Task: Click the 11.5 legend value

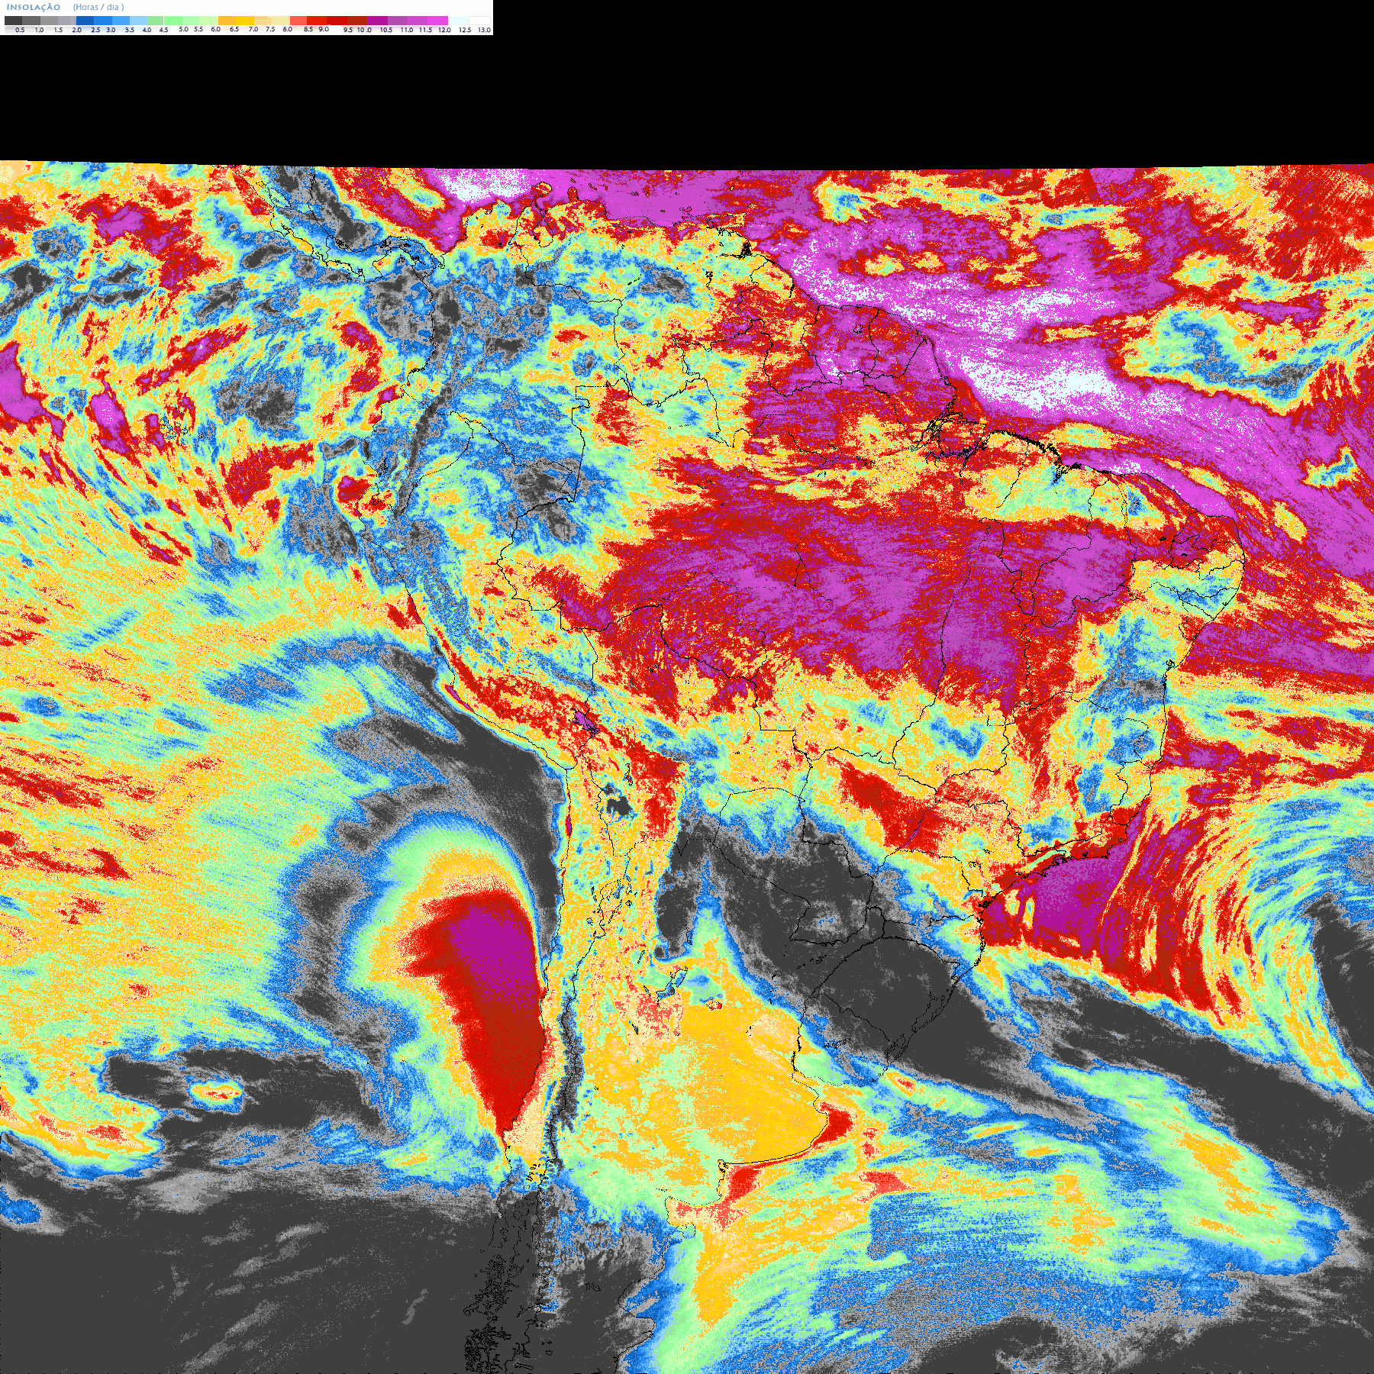Action: 425,30
